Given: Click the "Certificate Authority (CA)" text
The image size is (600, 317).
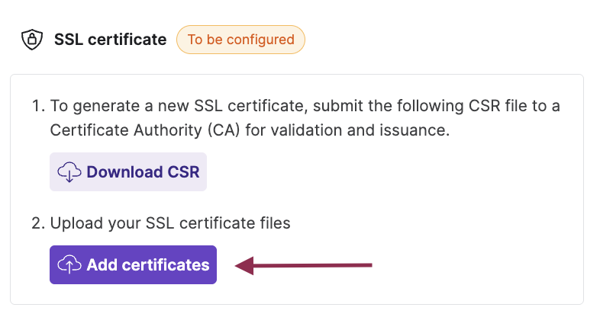Looking at the screenshot, I should pyautogui.click(x=145, y=130).
